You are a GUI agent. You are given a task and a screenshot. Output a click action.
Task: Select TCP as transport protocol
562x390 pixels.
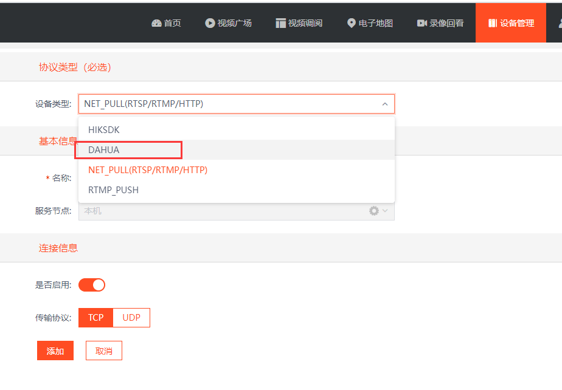point(95,318)
